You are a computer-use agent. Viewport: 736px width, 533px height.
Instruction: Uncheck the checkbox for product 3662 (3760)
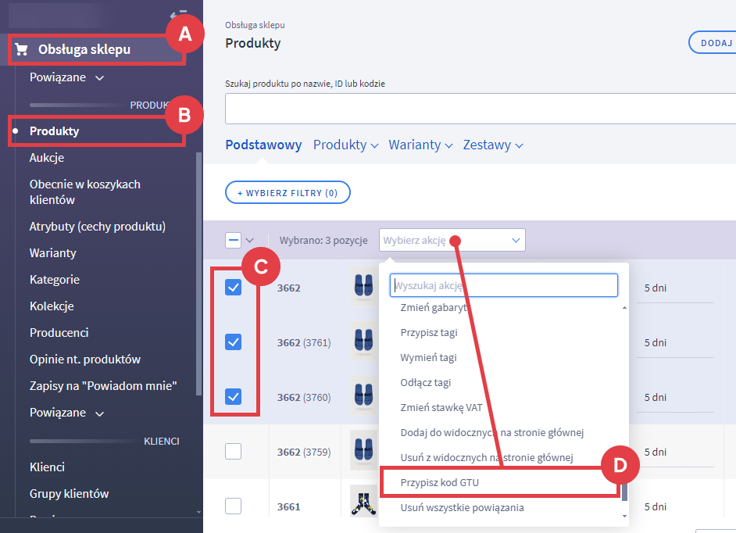click(x=233, y=397)
